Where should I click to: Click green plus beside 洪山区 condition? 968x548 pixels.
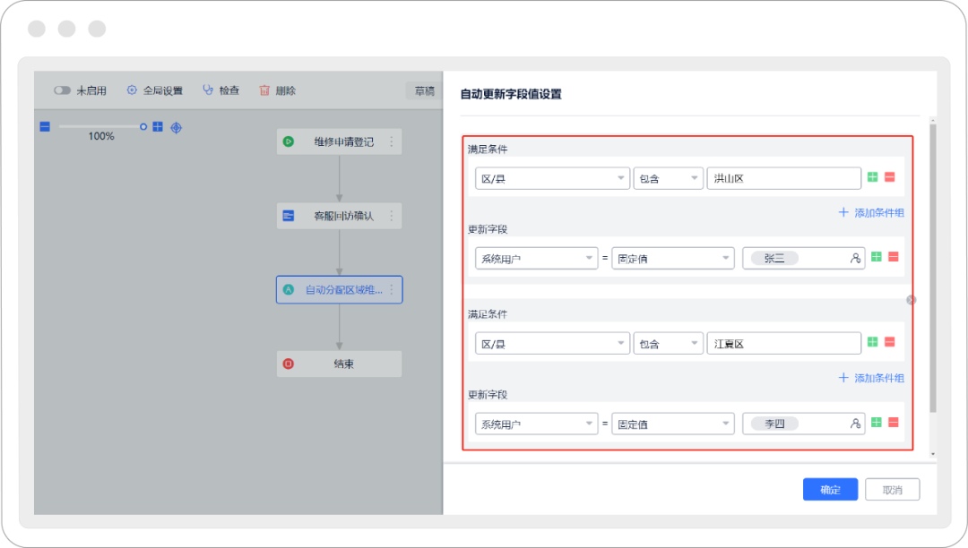(x=873, y=178)
